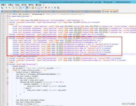The image size is (136, 106).
Task: Click the w.file.js script line
Action: [x=62, y=52]
